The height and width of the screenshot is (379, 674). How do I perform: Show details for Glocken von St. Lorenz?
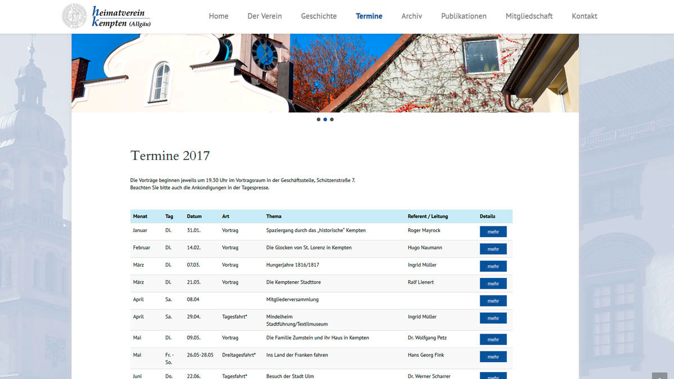tap(493, 249)
